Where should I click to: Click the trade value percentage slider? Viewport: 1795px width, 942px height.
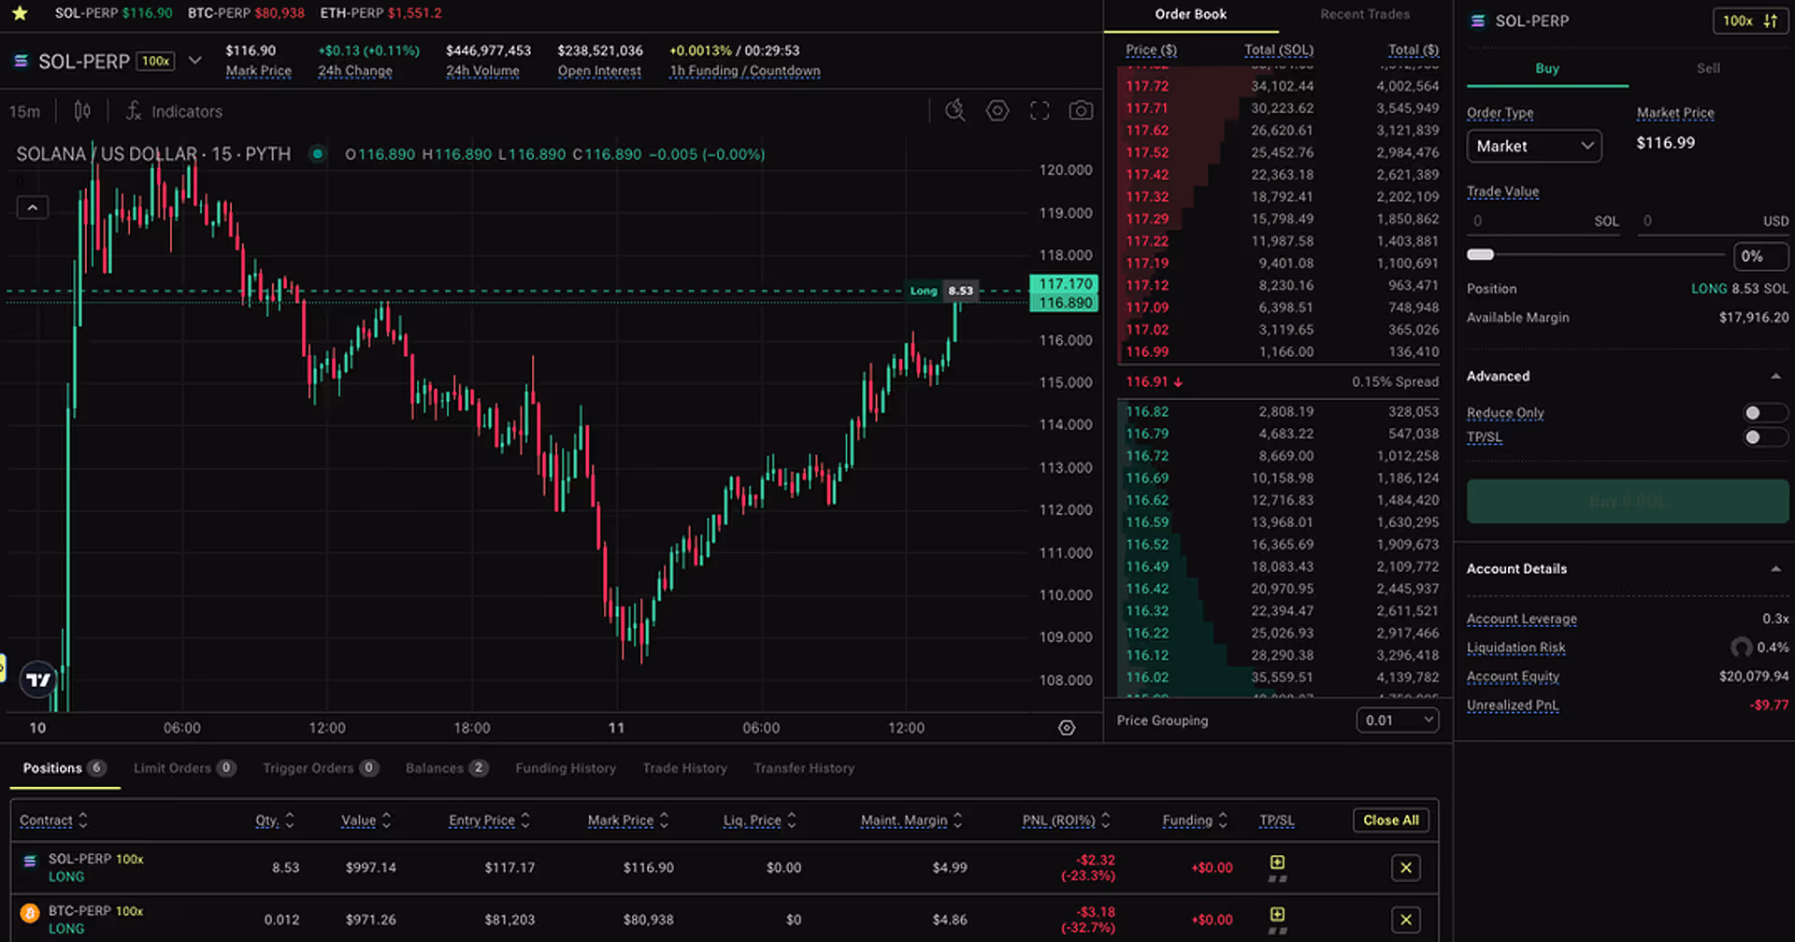(1594, 254)
